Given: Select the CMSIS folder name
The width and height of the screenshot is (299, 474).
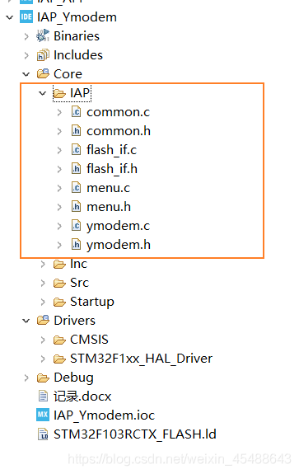Looking at the screenshot, I should click(x=89, y=340).
